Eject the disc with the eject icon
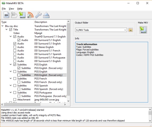The image size is (152, 127). click(x=46, y=15)
